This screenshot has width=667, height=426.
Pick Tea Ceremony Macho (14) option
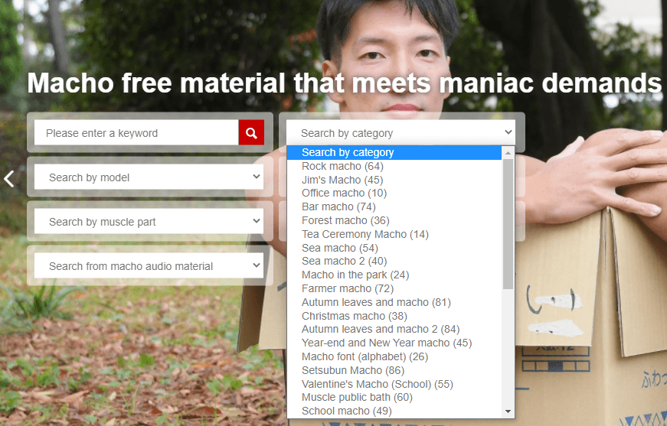click(x=394, y=234)
